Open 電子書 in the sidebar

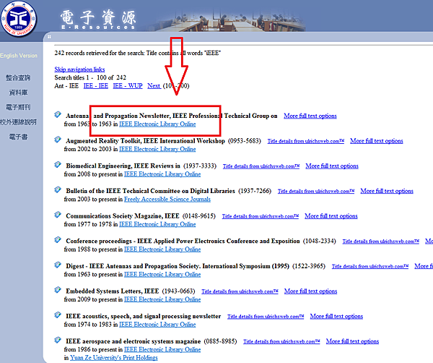(x=18, y=137)
